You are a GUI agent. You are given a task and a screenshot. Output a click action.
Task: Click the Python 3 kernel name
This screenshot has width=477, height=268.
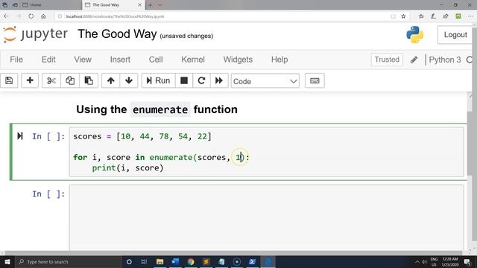click(445, 60)
